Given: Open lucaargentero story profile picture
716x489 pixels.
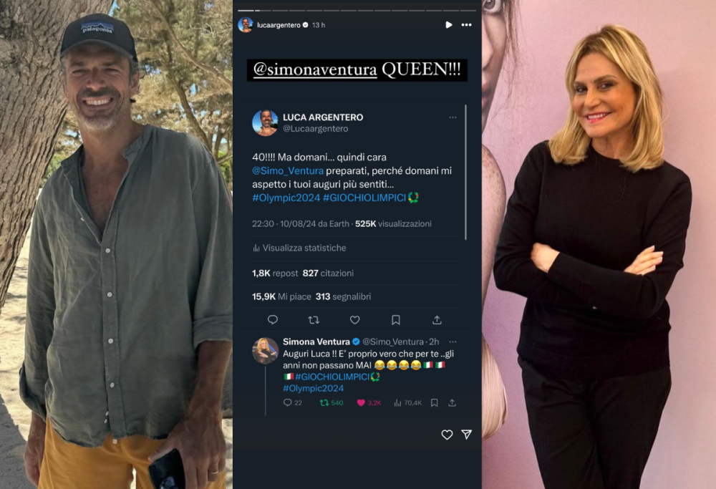Looking at the screenshot, I should click(246, 25).
